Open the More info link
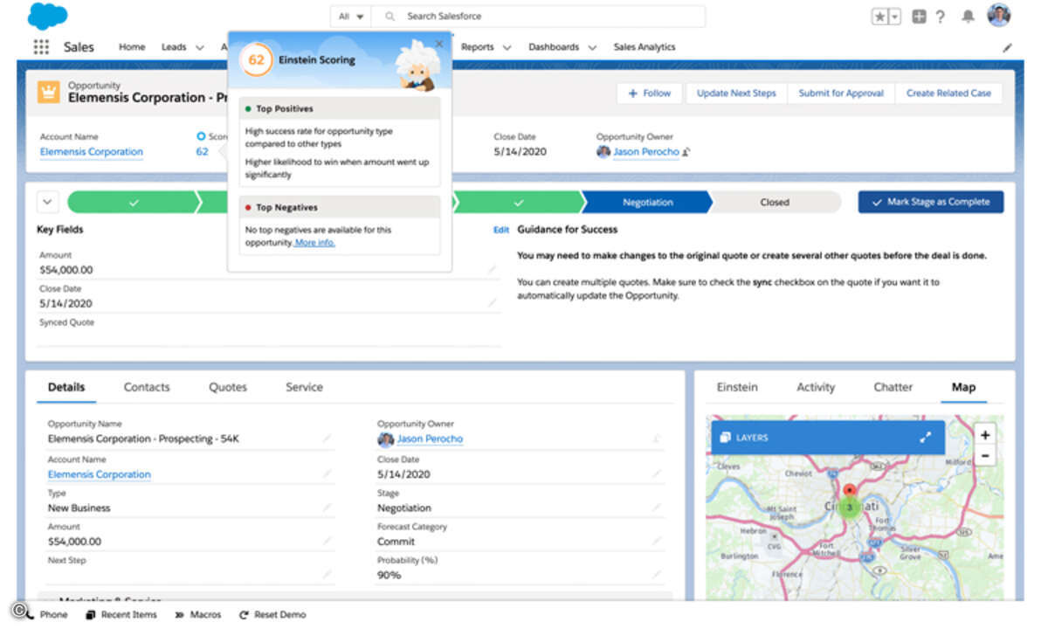 [314, 243]
